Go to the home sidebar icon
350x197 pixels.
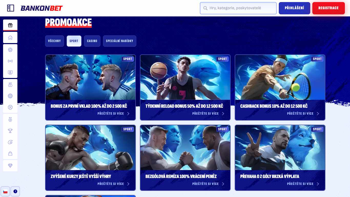pos(10,37)
